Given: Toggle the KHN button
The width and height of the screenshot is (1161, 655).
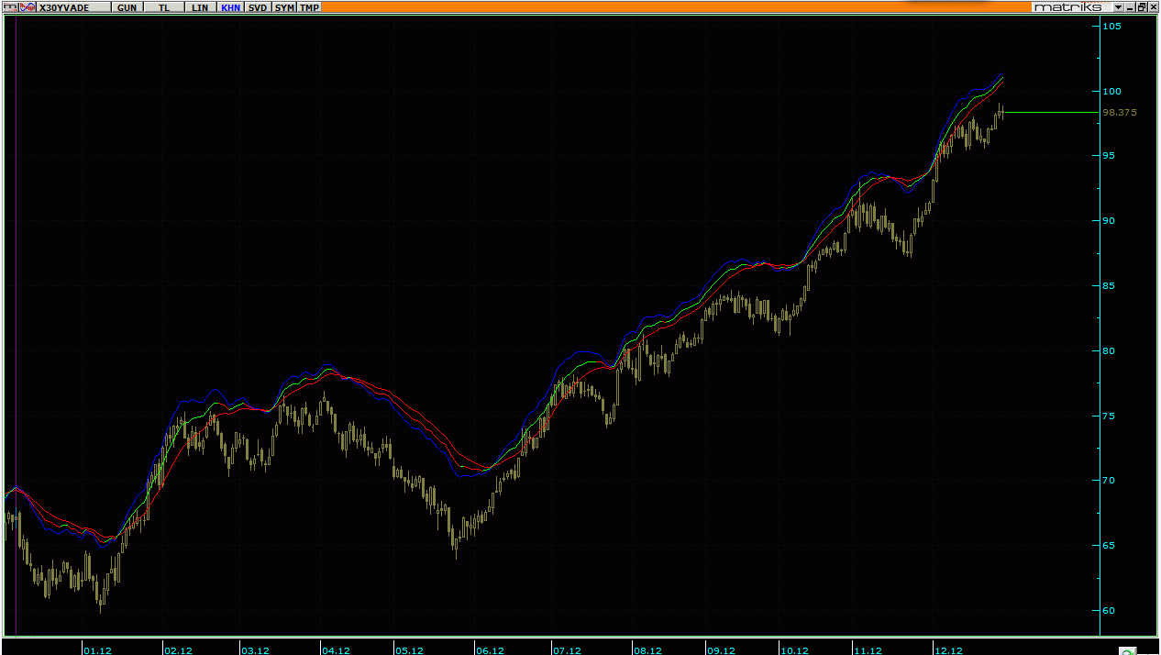Looking at the screenshot, I should [x=230, y=6].
